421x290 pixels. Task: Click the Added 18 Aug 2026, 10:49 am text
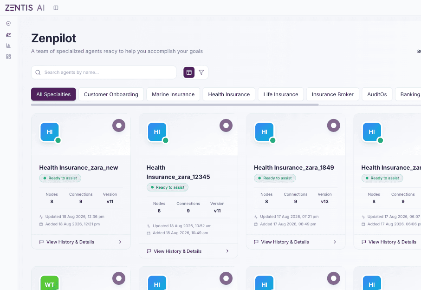(x=181, y=233)
